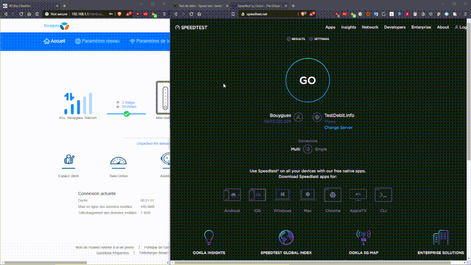The image size is (471, 265).
Task: Click the Brave Rewards triangle icon in right browser
Action: tap(312, 14)
